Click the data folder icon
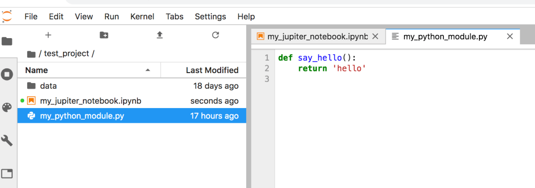The width and height of the screenshot is (535, 188). coord(31,86)
